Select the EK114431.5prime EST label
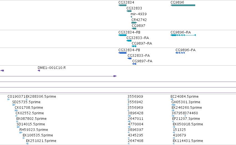This screenshot has height=145, width=236. tap(188, 141)
